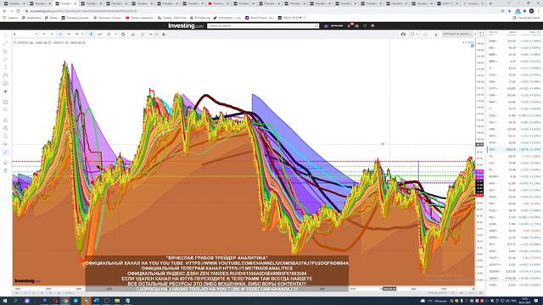This screenshot has height=305, width=543.
Task: Open the alert bell icon in chart toolbar
Action: (164, 34)
